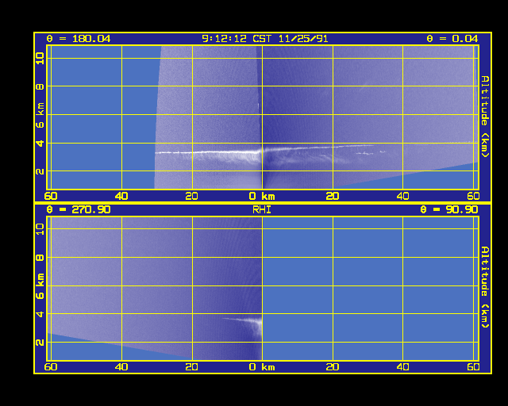The width and height of the screenshot is (508, 406).
Task: Click the 4 altitude tick in the top panel
Action: [x=40, y=143]
